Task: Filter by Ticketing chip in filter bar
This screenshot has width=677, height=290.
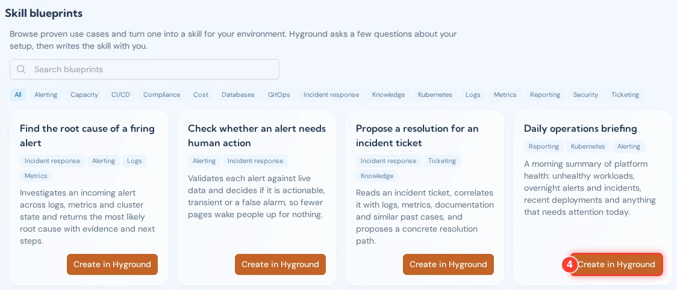Action: (625, 94)
